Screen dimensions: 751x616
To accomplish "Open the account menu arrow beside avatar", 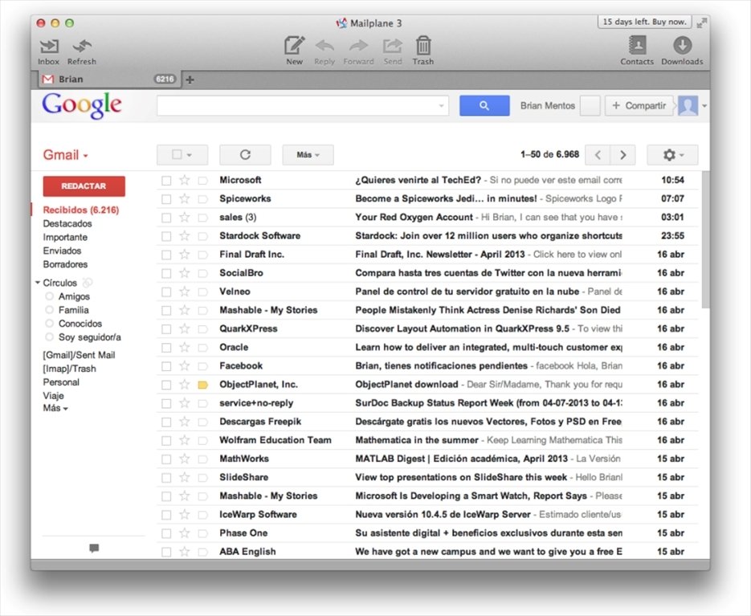I will pos(704,106).
